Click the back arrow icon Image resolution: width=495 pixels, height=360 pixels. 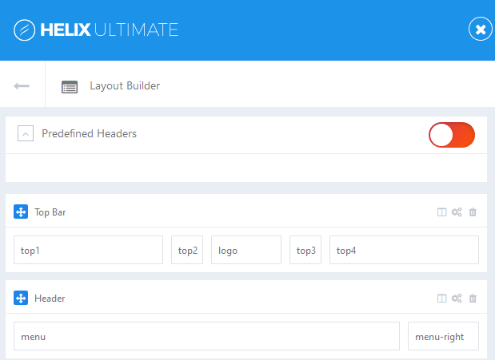pyautogui.click(x=22, y=85)
